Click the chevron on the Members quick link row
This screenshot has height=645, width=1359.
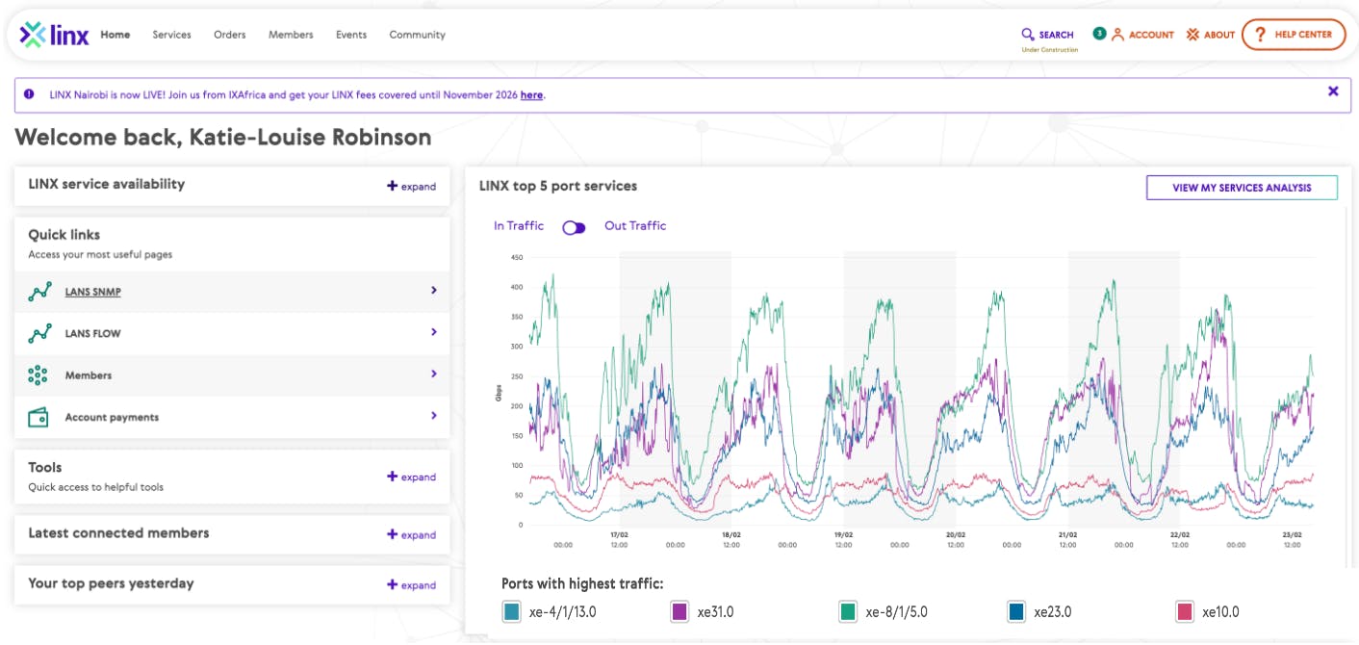[x=434, y=374]
